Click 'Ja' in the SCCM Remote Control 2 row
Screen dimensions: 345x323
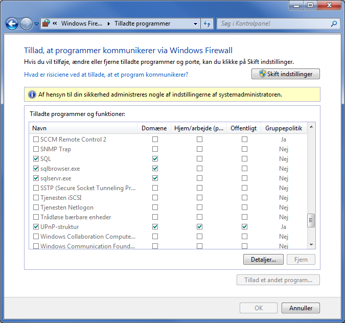tap(283, 140)
